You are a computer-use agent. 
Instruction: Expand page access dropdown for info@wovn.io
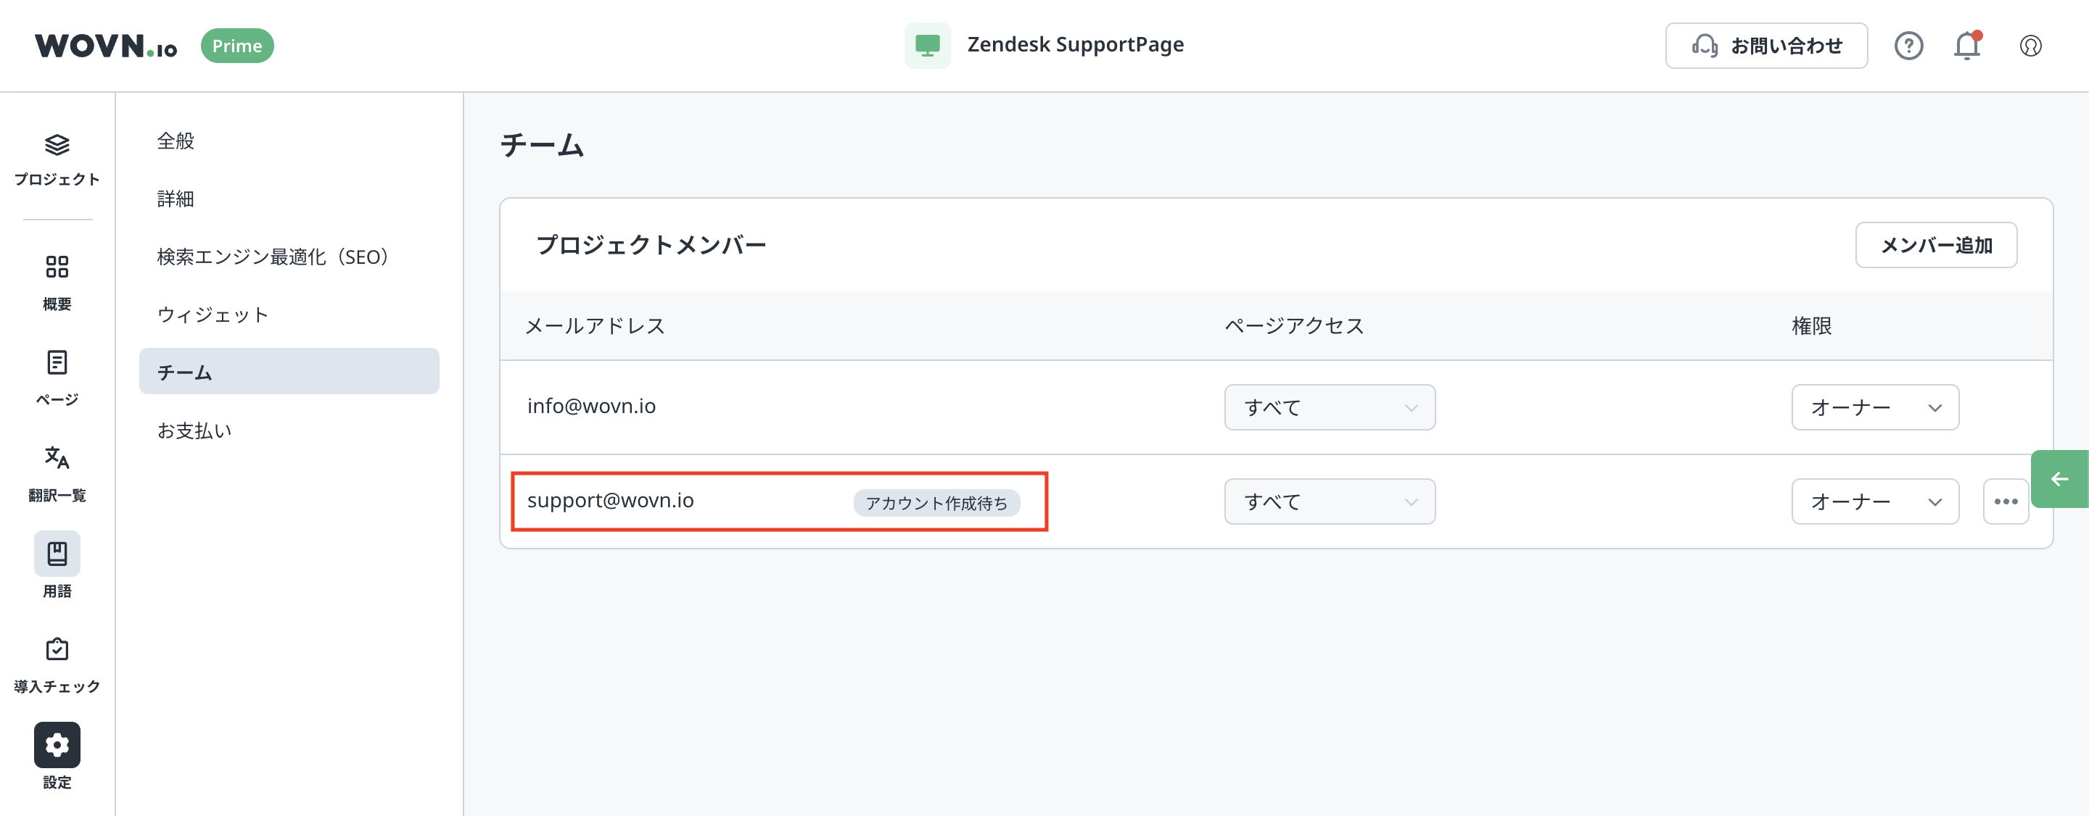point(1329,407)
